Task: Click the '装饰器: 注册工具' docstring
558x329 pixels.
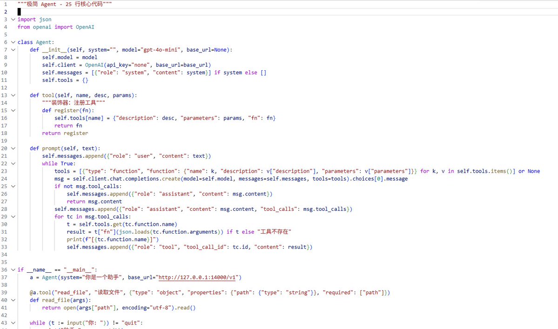Action: [x=74, y=103]
